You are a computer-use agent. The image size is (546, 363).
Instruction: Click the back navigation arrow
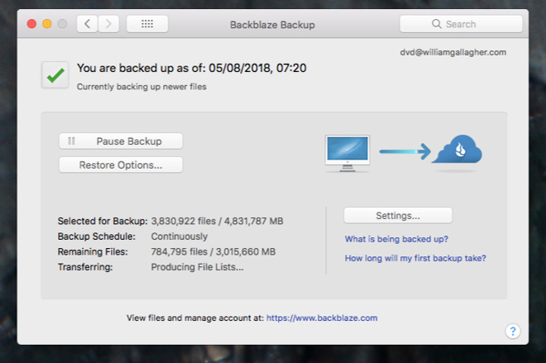pos(87,24)
